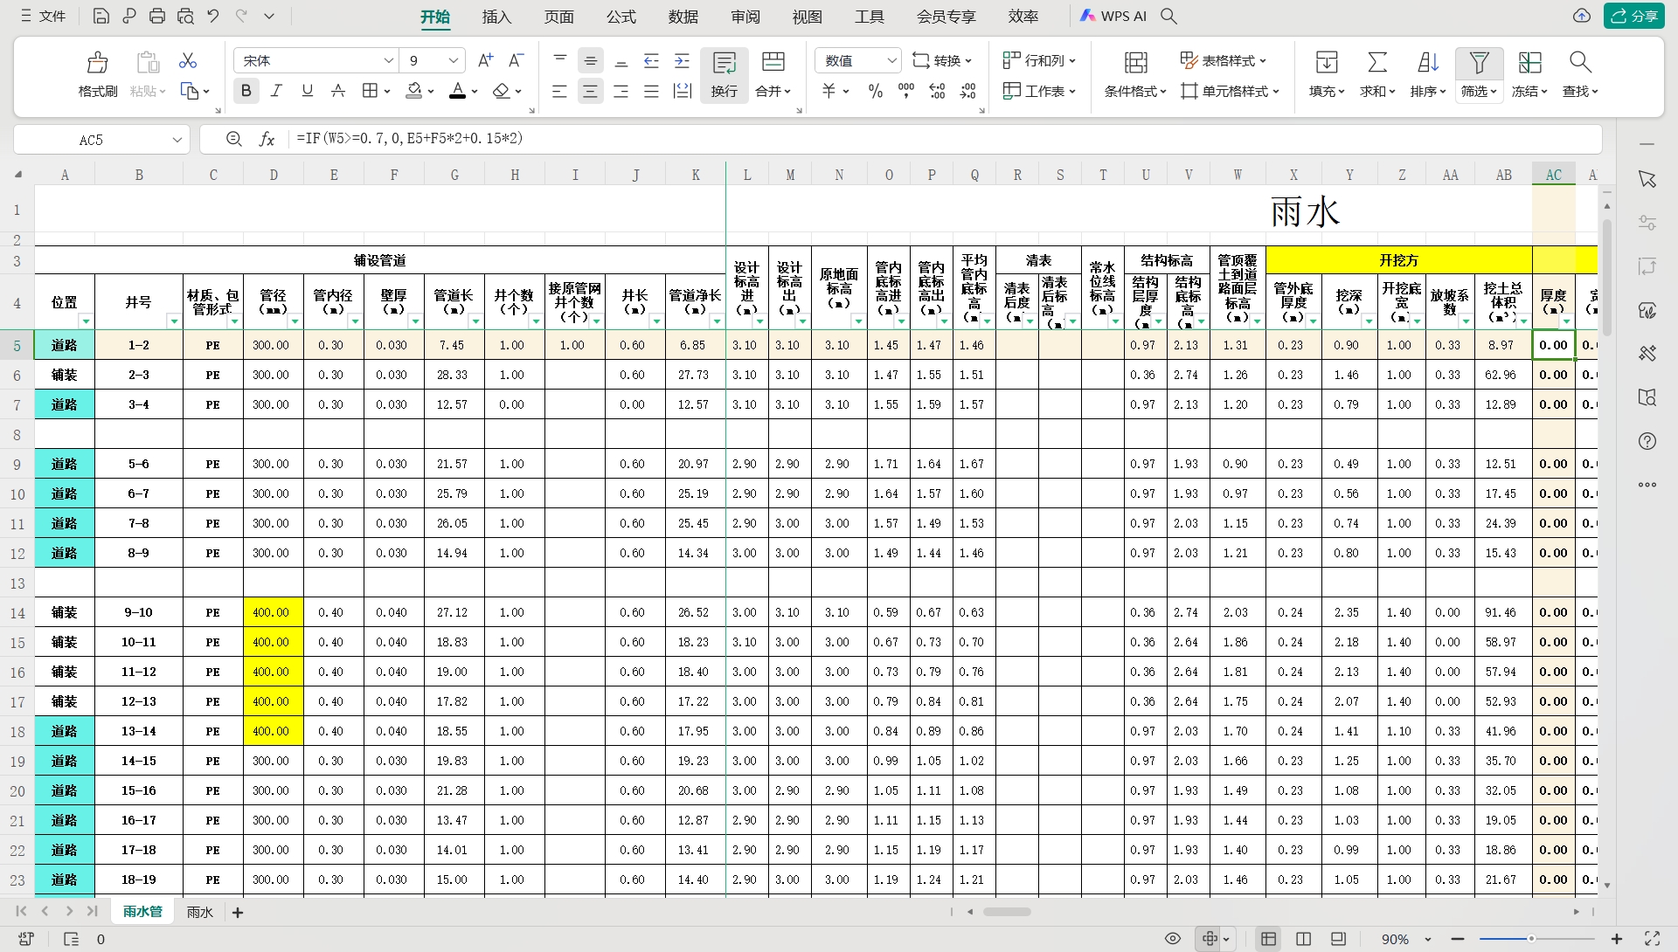Expand the quick access toolbar customize arrow
This screenshot has height=952, width=1678.
269,16
